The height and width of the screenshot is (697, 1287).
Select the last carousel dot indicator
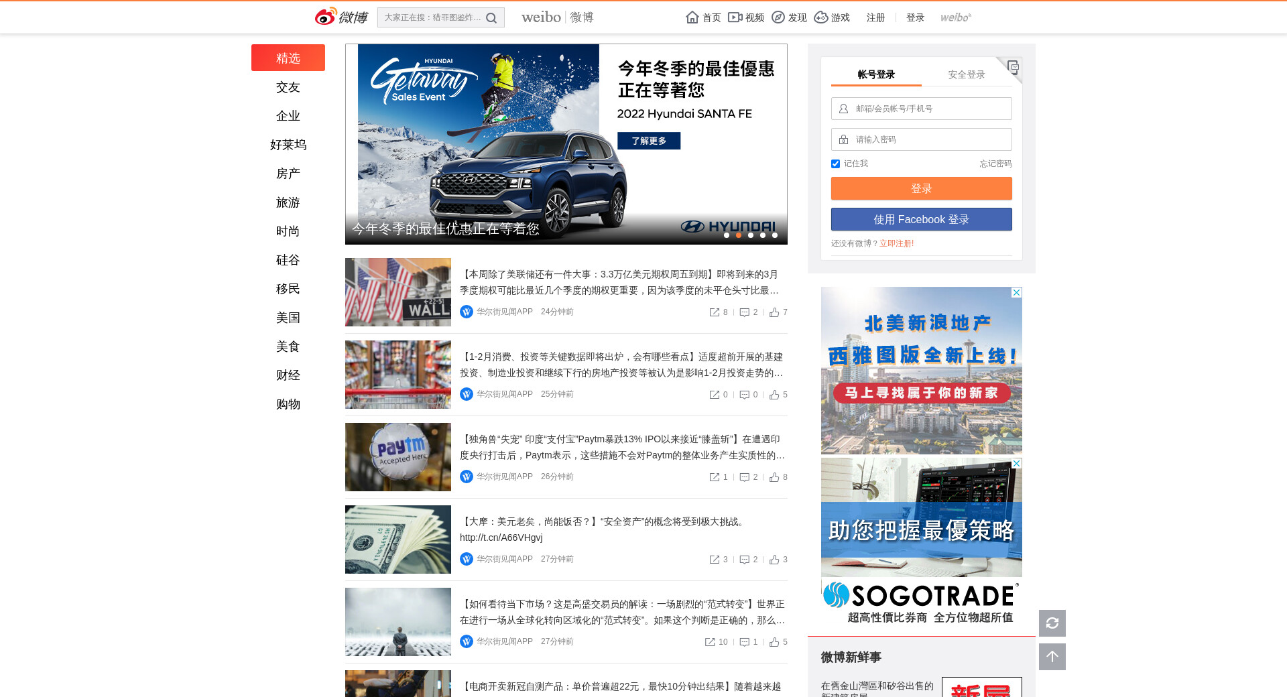tap(775, 235)
